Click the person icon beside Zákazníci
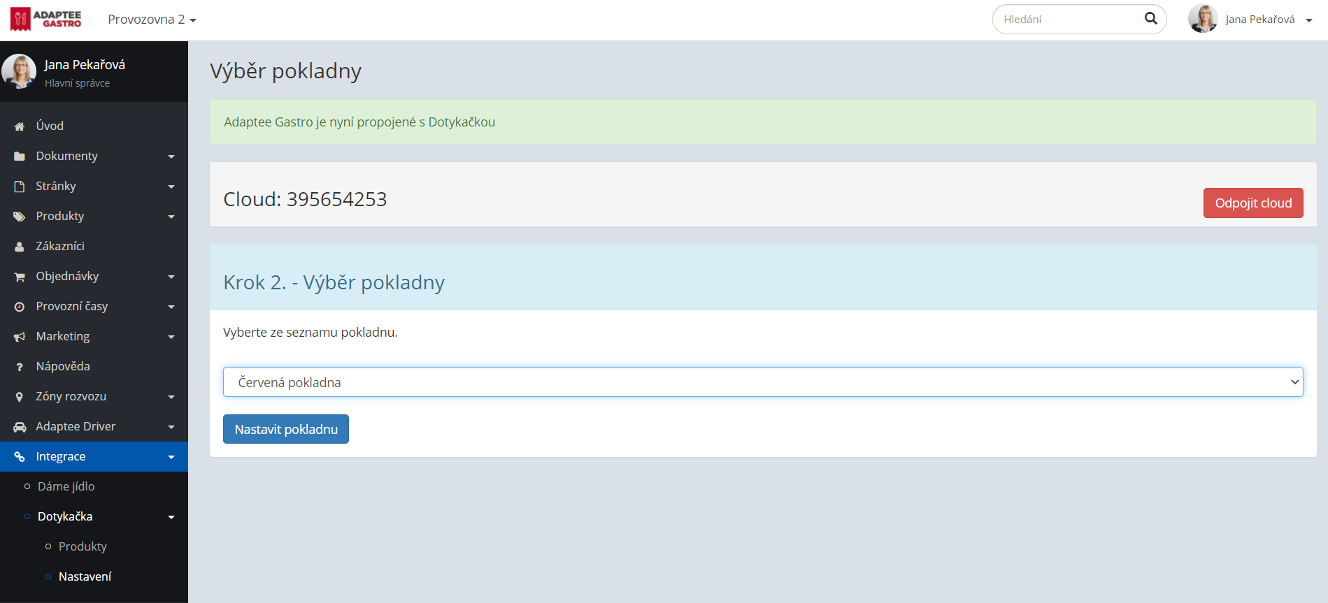The height and width of the screenshot is (603, 1328). pyautogui.click(x=20, y=247)
